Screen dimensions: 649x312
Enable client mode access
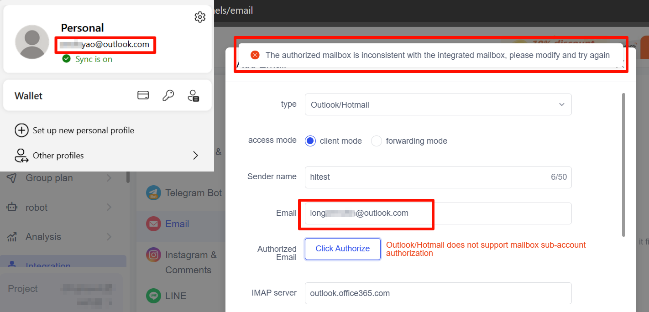(310, 141)
